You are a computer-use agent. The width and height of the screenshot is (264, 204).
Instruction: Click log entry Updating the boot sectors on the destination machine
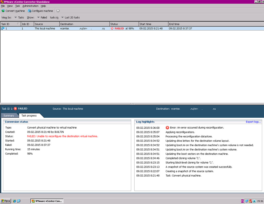click(197, 154)
